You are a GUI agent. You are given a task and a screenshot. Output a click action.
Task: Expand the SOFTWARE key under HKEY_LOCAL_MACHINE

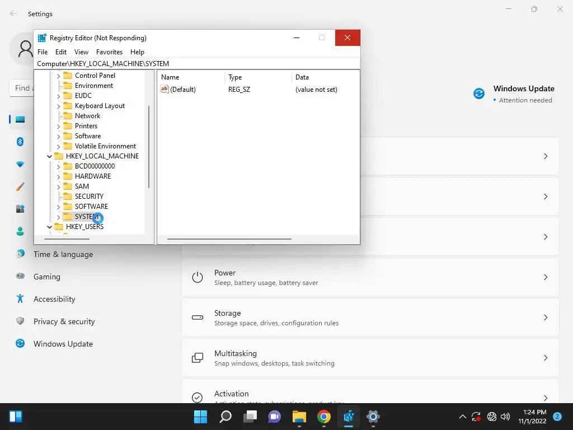[58, 207]
